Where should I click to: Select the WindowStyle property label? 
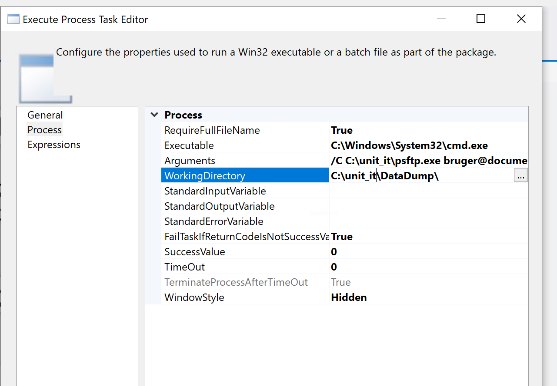point(194,297)
